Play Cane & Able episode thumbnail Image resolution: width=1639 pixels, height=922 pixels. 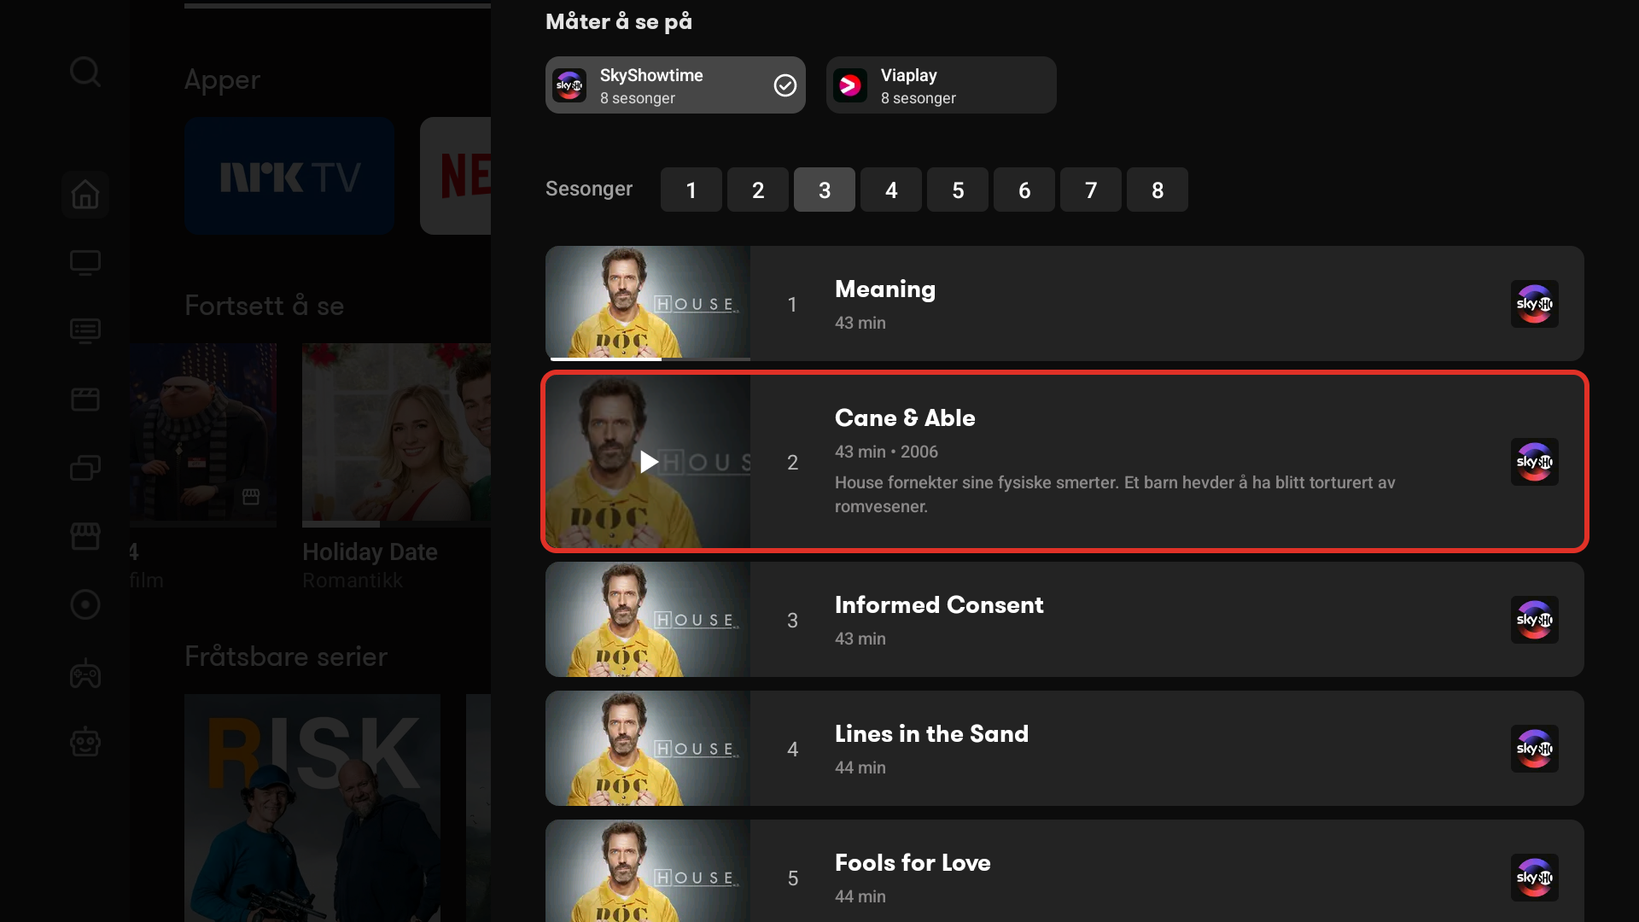[x=648, y=462]
